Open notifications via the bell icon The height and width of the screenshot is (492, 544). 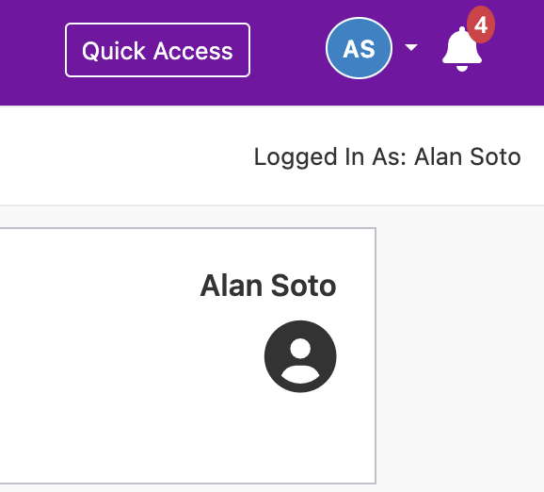[x=462, y=49]
